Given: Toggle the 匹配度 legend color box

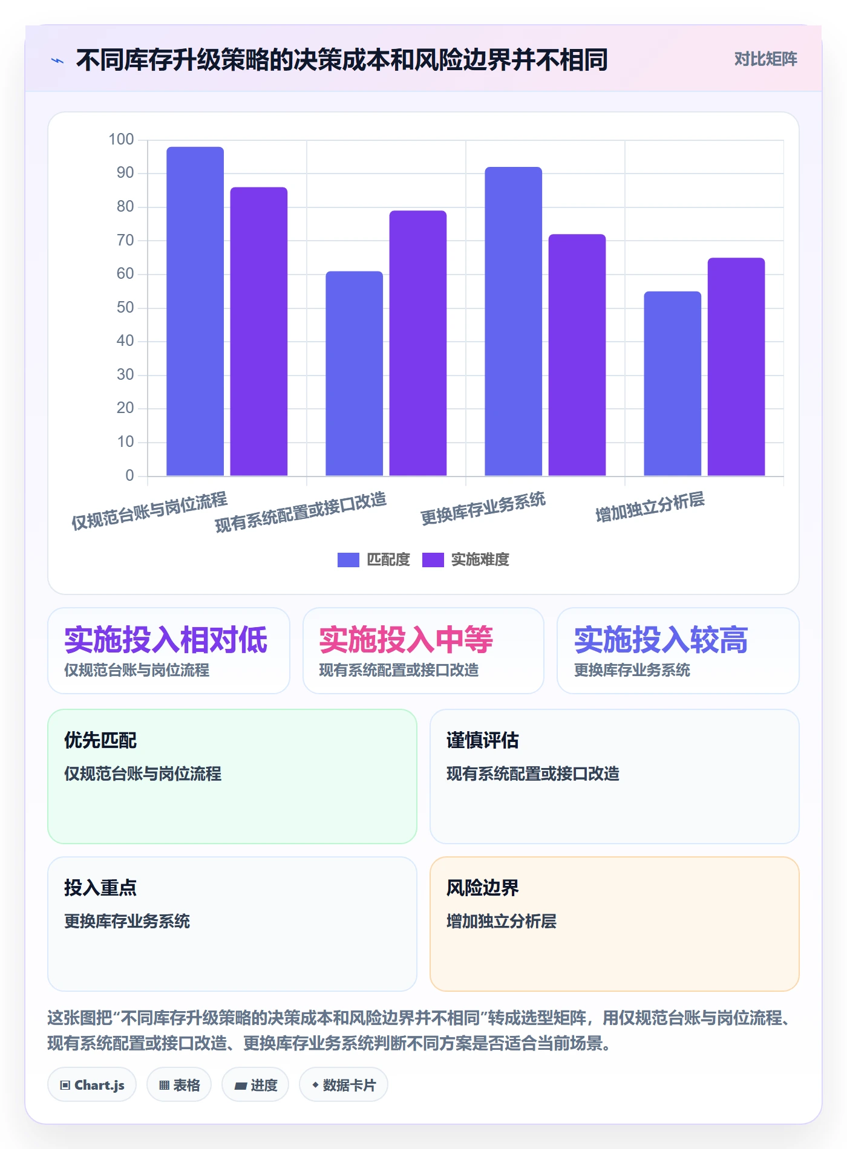Looking at the screenshot, I should (x=348, y=560).
